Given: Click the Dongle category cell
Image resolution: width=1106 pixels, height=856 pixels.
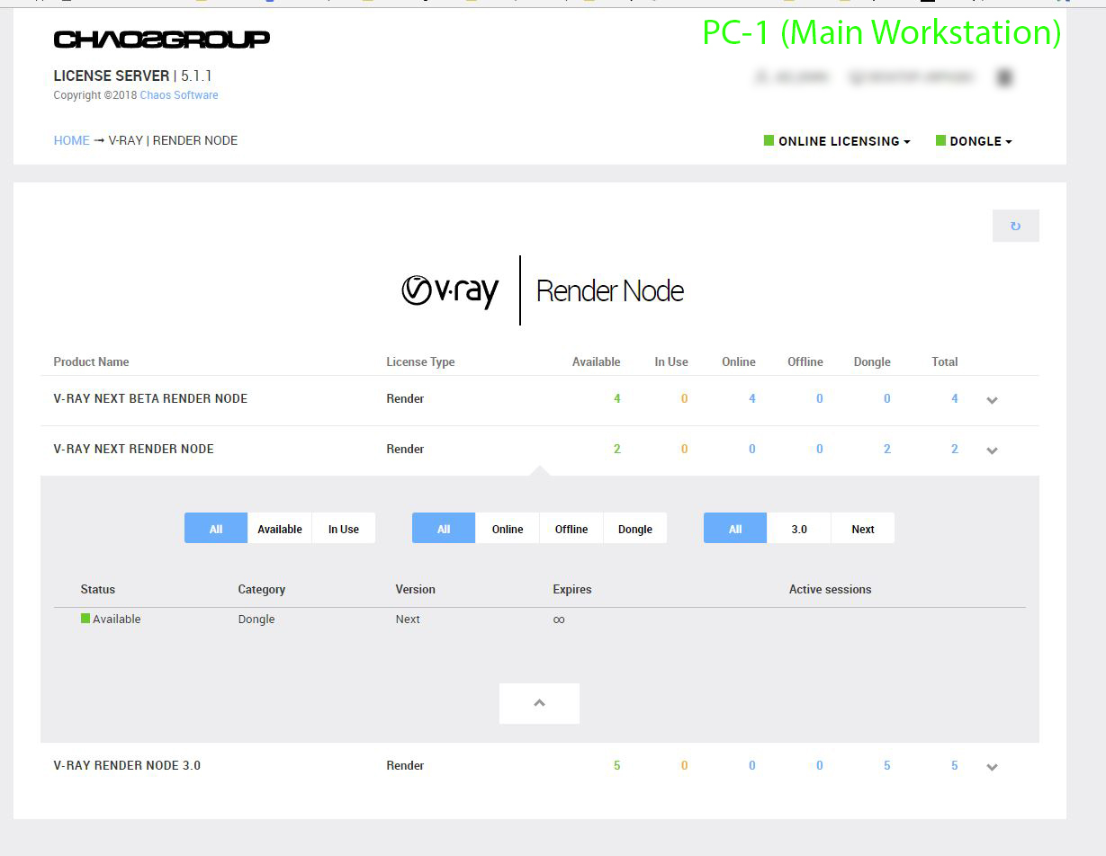Looking at the screenshot, I should pyautogui.click(x=256, y=619).
